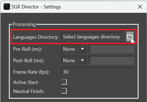Click the SGX Director waveform app icon
The height and width of the screenshot is (102, 147).
(7, 7)
